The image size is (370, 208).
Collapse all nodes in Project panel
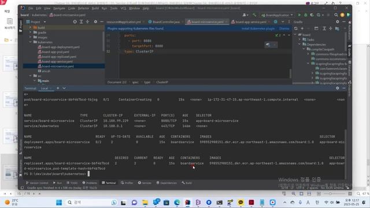point(87,22)
